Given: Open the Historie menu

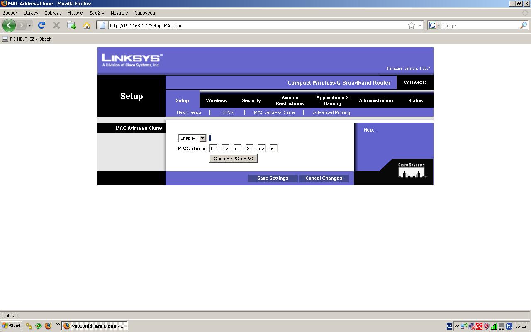Looking at the screenshot, I should [x=75, y=13].
